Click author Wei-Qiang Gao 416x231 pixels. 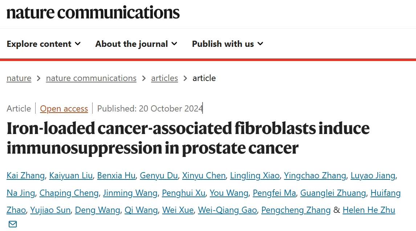pos(227,210)
